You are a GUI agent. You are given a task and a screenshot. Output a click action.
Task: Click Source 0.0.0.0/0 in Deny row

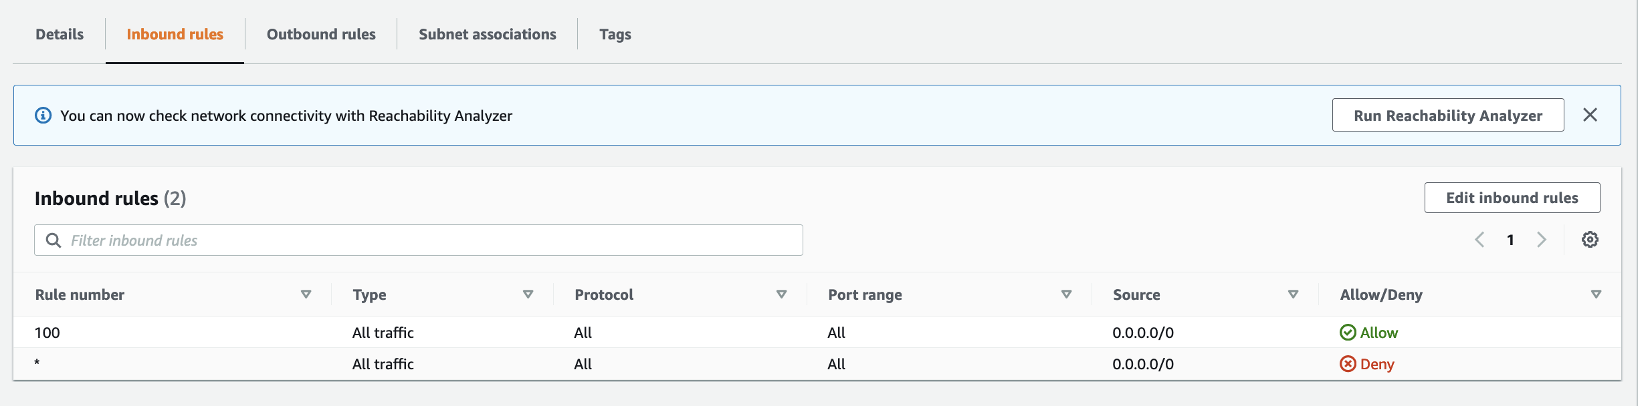1143,364
